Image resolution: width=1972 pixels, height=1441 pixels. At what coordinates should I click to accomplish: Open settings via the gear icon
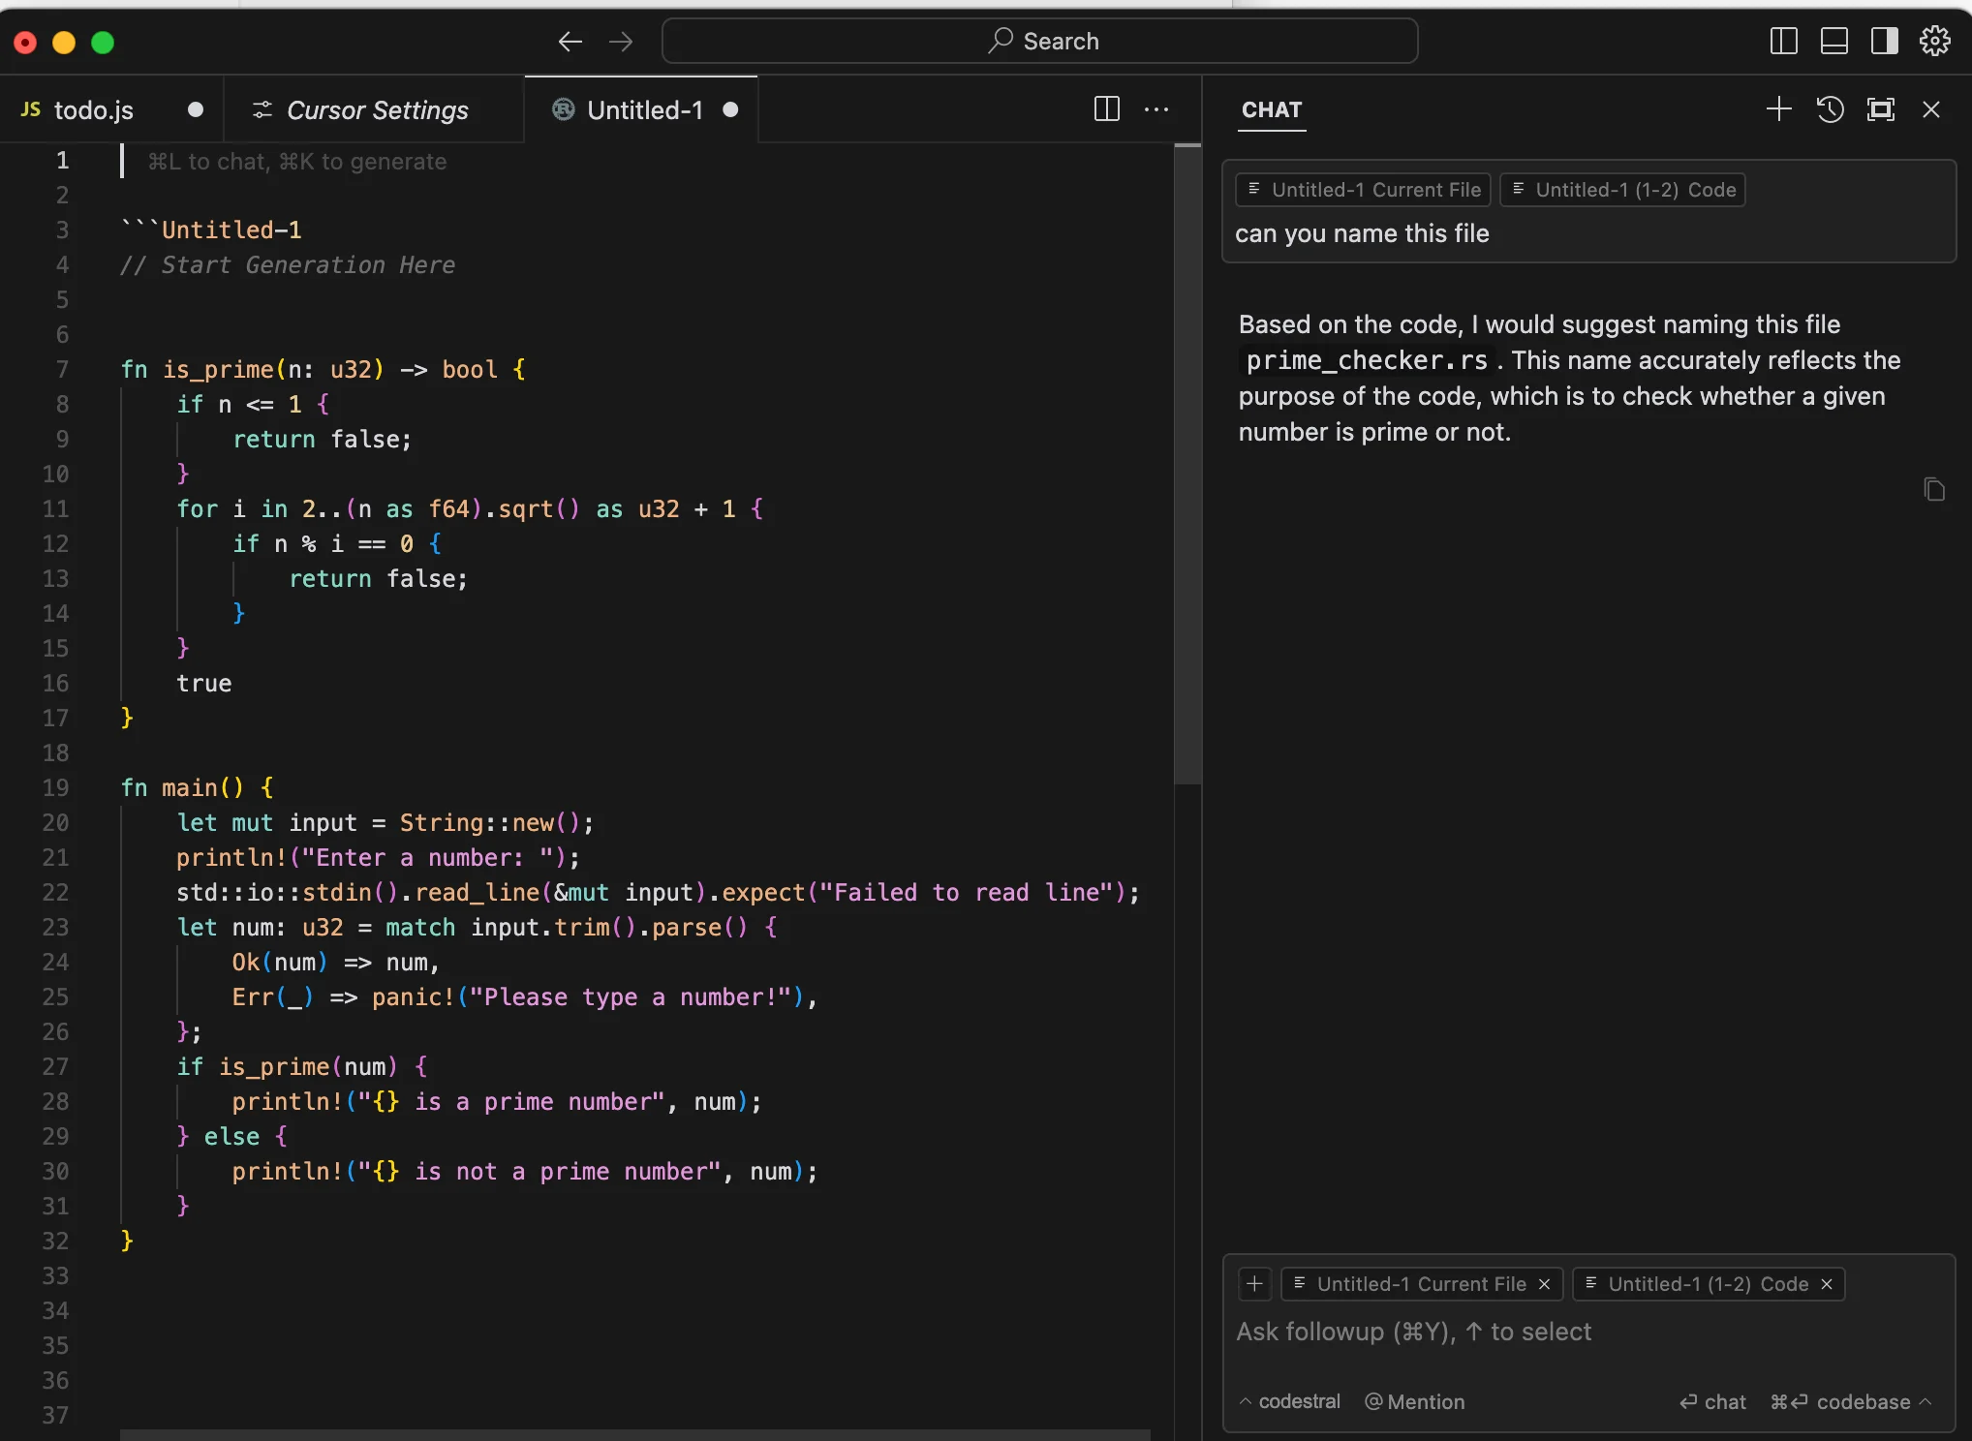1935,41
